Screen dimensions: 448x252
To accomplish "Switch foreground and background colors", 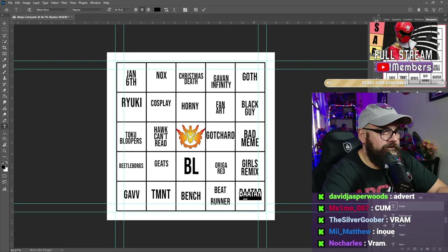I will [6, 163].
